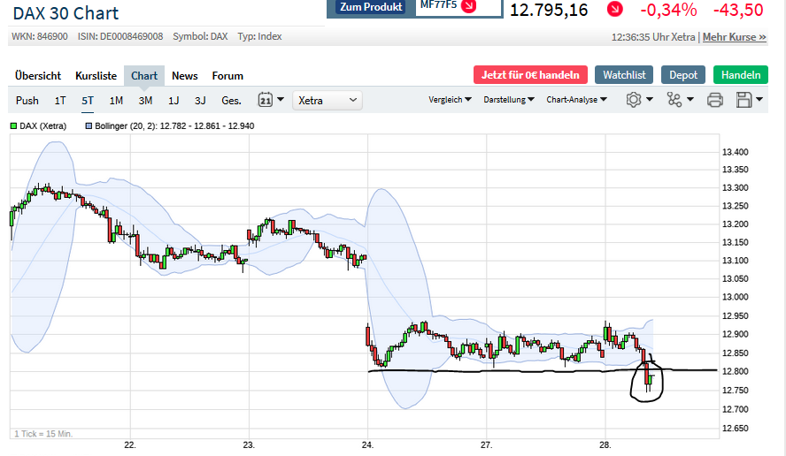
Task: Click the current price 12.795,16
Action: [549, 10]
